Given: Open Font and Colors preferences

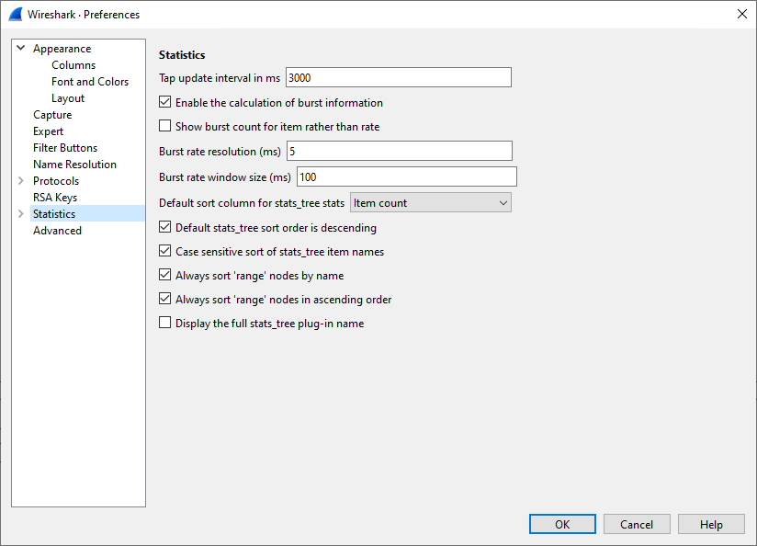Looking at the screenshot, I should tap(90, 82).
